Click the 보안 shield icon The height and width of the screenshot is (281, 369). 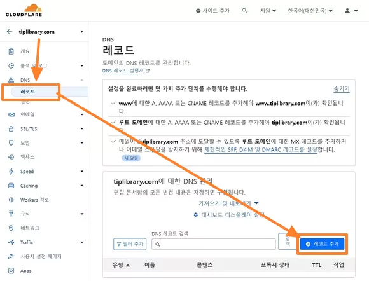click(11, 143)
